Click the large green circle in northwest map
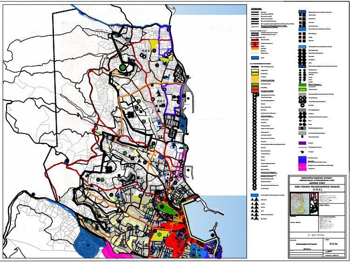The height and width of the screenshot is (262, 354). point(122,68)
